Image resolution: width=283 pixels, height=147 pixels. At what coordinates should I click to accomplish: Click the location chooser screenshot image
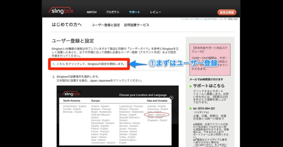117,116
